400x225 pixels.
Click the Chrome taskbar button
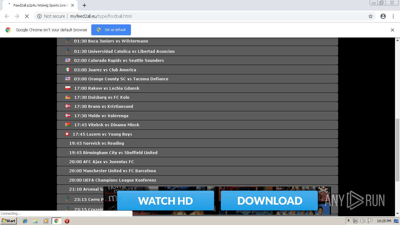pos(56,221)
